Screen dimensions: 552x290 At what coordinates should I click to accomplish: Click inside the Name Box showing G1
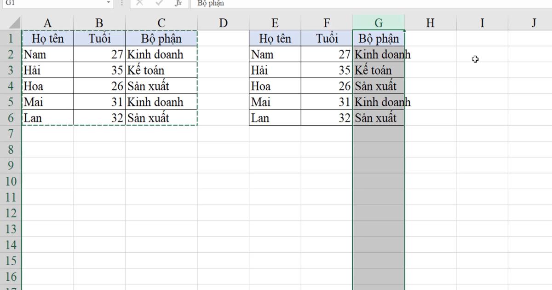tap(51, 4)
